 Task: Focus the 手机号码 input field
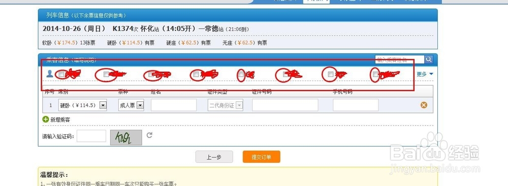tap(356, 105)
